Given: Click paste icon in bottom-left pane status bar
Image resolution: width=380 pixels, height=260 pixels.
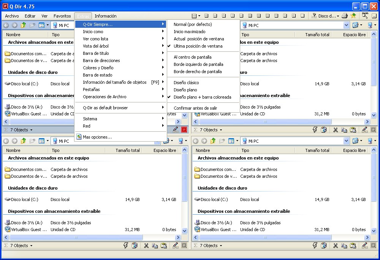Looking at the screenshot, I should [163, 246].
